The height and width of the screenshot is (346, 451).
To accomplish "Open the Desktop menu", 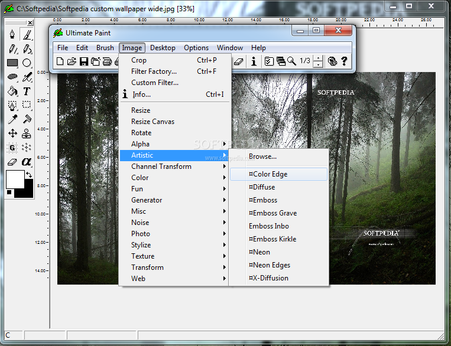I will tap(163, 48).
